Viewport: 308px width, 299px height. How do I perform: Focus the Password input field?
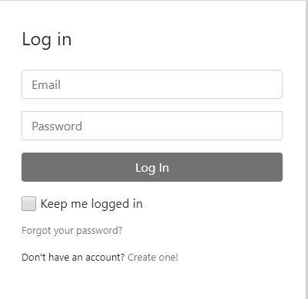(x=152, y=126)
